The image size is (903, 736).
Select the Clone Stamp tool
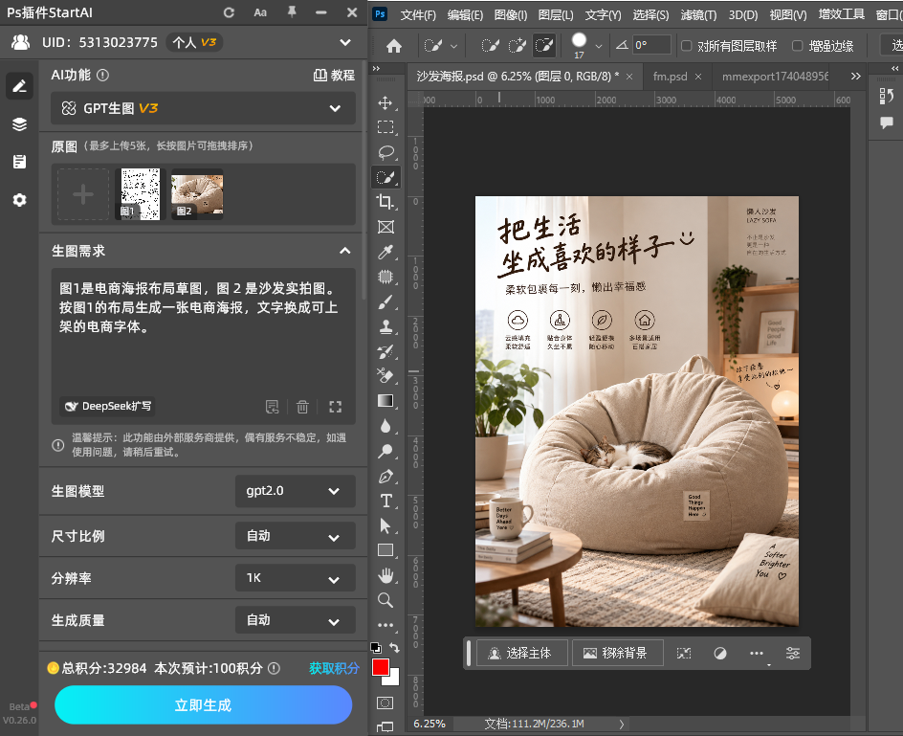pyautogui.click(x=385, y=326)
